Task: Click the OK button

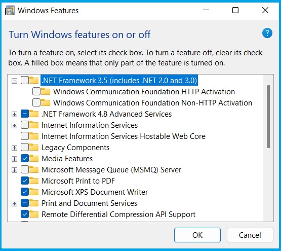Action: click(197, 235)
